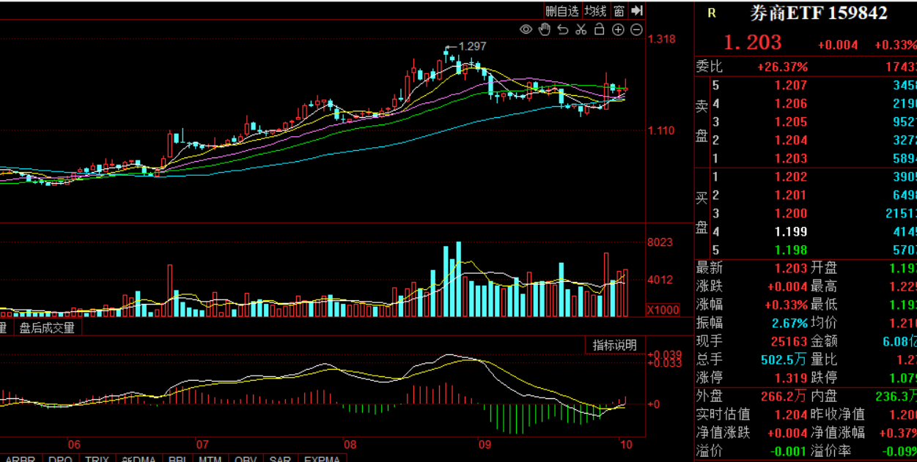Click the 1.318 price axis label
917x462 pixels.
point(662,40)
